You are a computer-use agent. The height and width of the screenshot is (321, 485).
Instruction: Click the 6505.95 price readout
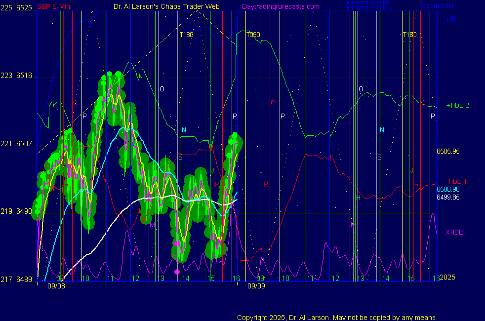[x=448, y=151]
